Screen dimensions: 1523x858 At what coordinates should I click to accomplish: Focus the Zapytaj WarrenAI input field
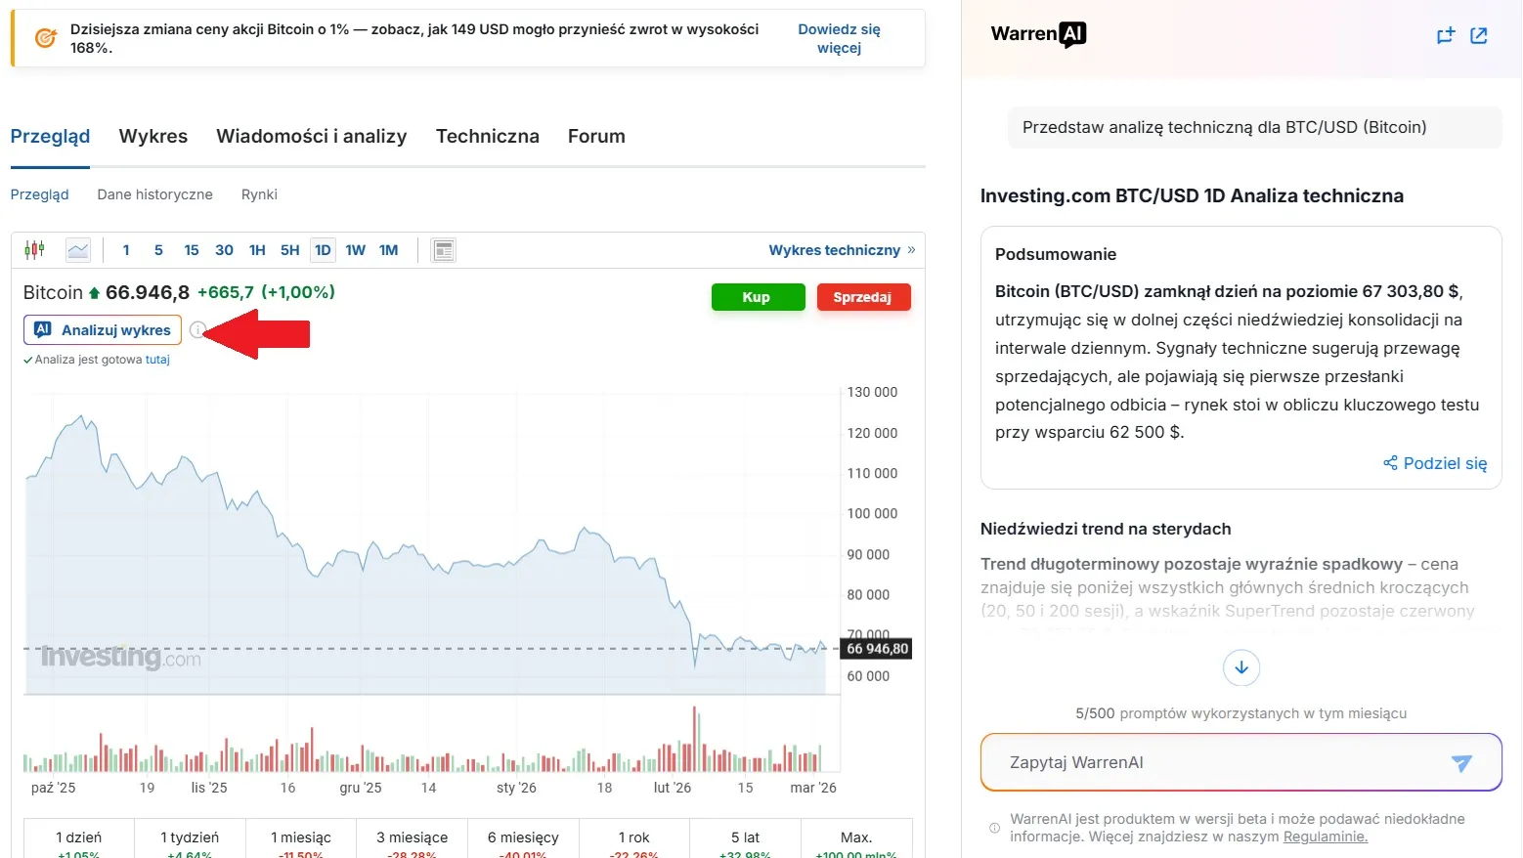[1212, 763]
